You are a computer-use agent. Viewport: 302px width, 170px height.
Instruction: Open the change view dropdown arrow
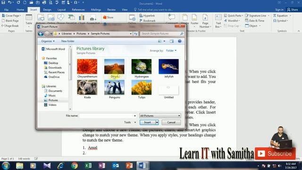164,41
